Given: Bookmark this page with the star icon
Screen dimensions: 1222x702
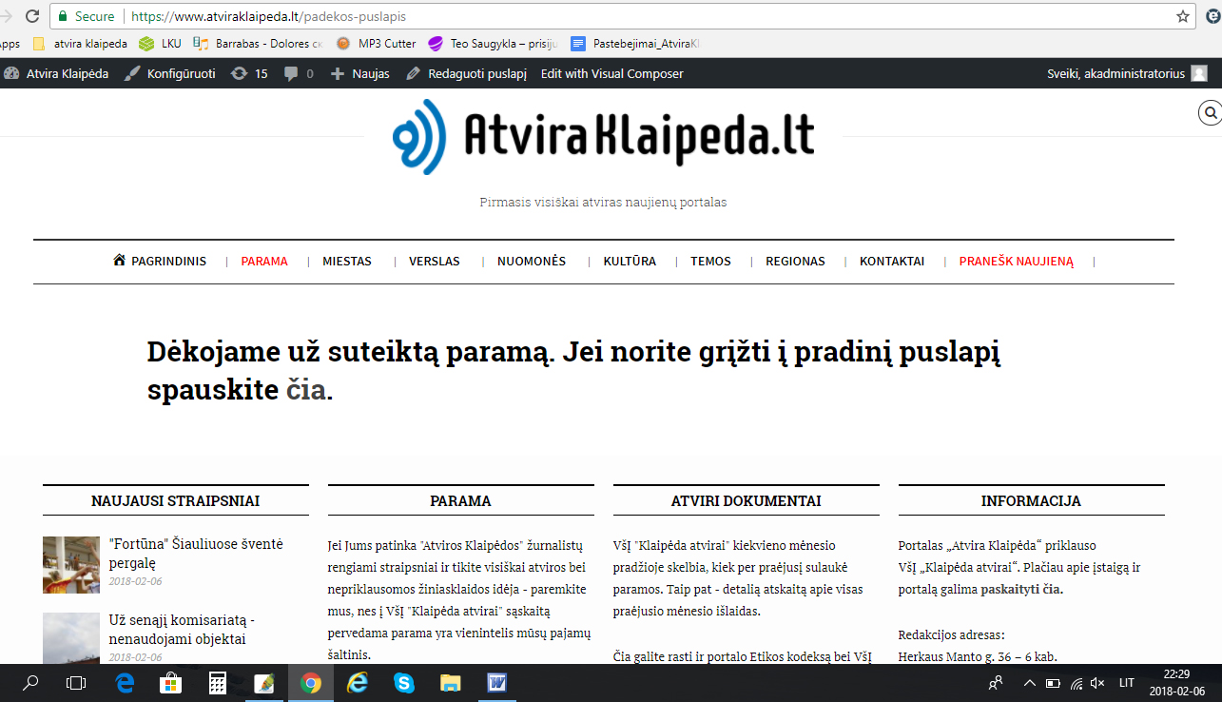Looking at the screenshot, I should pos(1182,16).
